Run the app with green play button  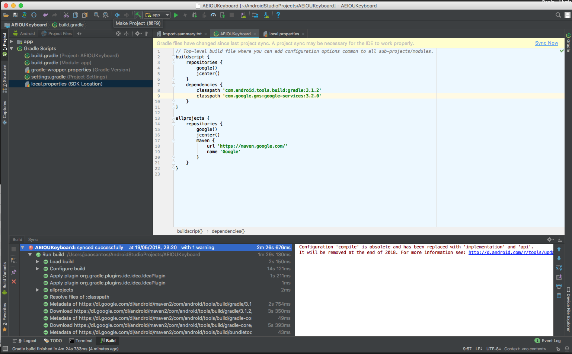coord(176,15)
